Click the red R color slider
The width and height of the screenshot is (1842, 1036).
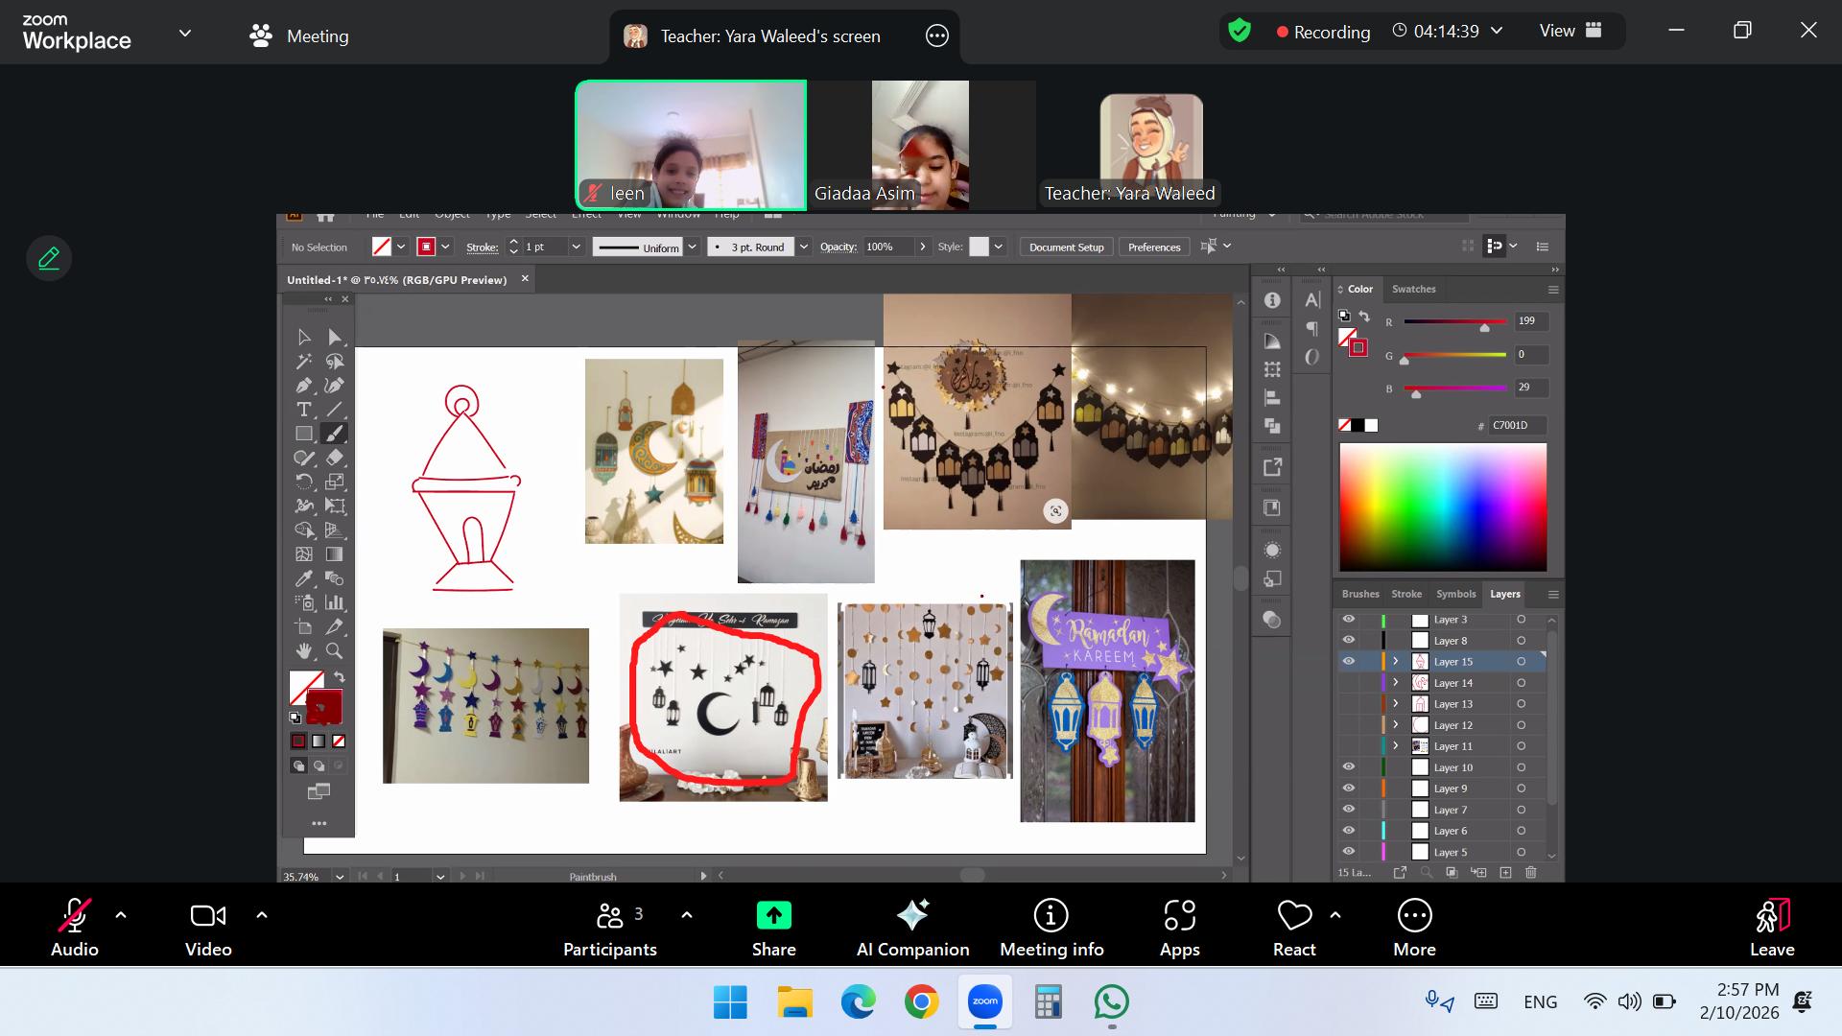tap(1454, 322)
